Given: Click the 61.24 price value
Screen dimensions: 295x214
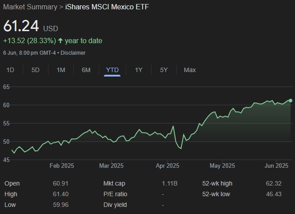Looking at the screenshot, I should tap(21, 26).
